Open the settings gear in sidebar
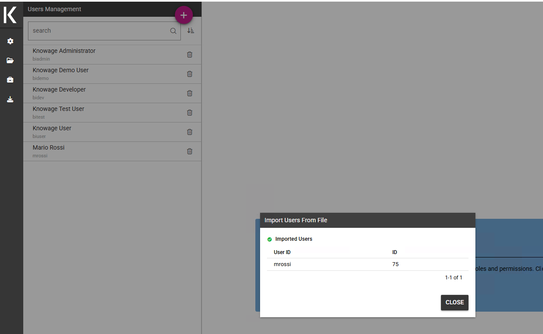The width and height of the screenshot is (543, 334). pos(10,41)
